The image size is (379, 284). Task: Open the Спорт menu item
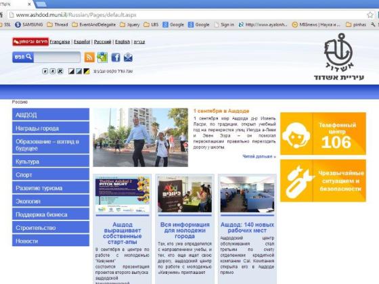pos(51,174)
